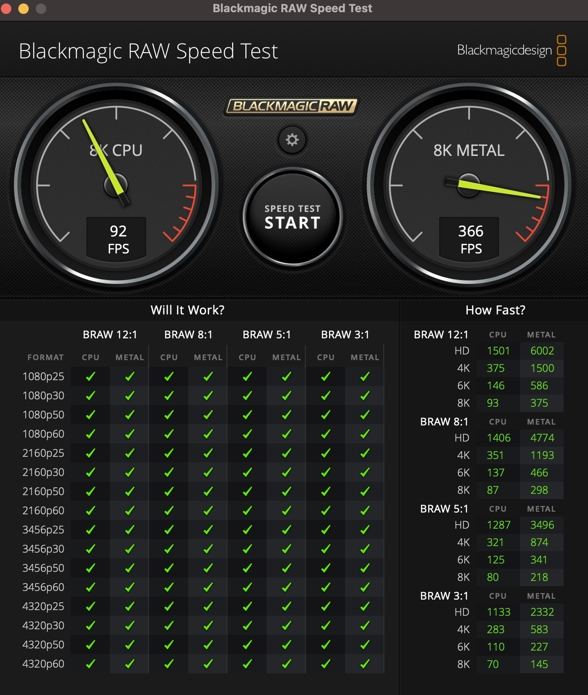This screenshot has height=695, width=588.
Task: Click BRAW 3:1 8K METAL value 145
Action: pos(539,665)
